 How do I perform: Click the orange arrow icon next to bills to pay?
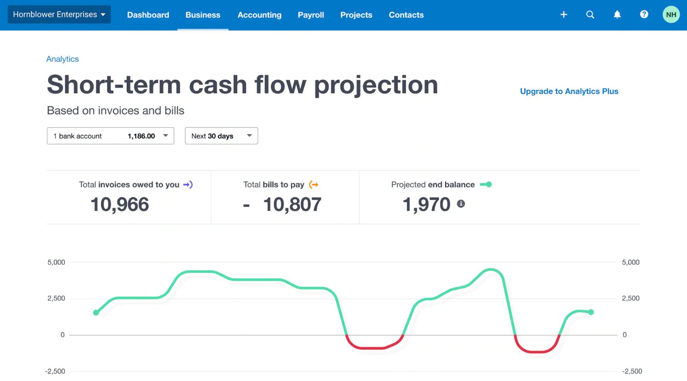click(x=313, y=184)
